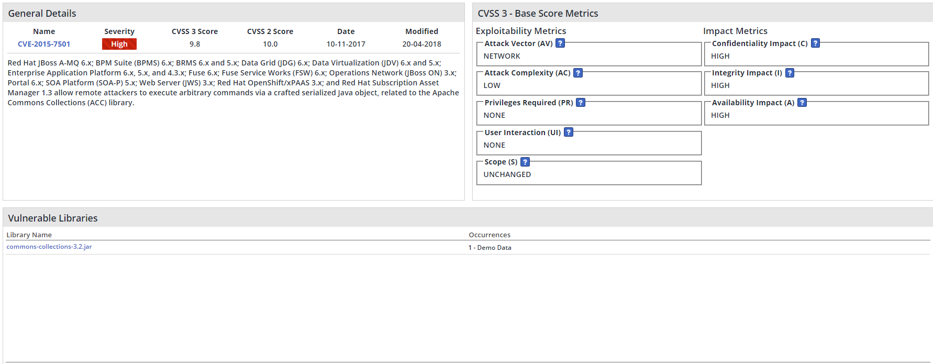Open the CVE-2015-7501 link
The height and width of the screenshot is (364, 933).
coord(44,44)
